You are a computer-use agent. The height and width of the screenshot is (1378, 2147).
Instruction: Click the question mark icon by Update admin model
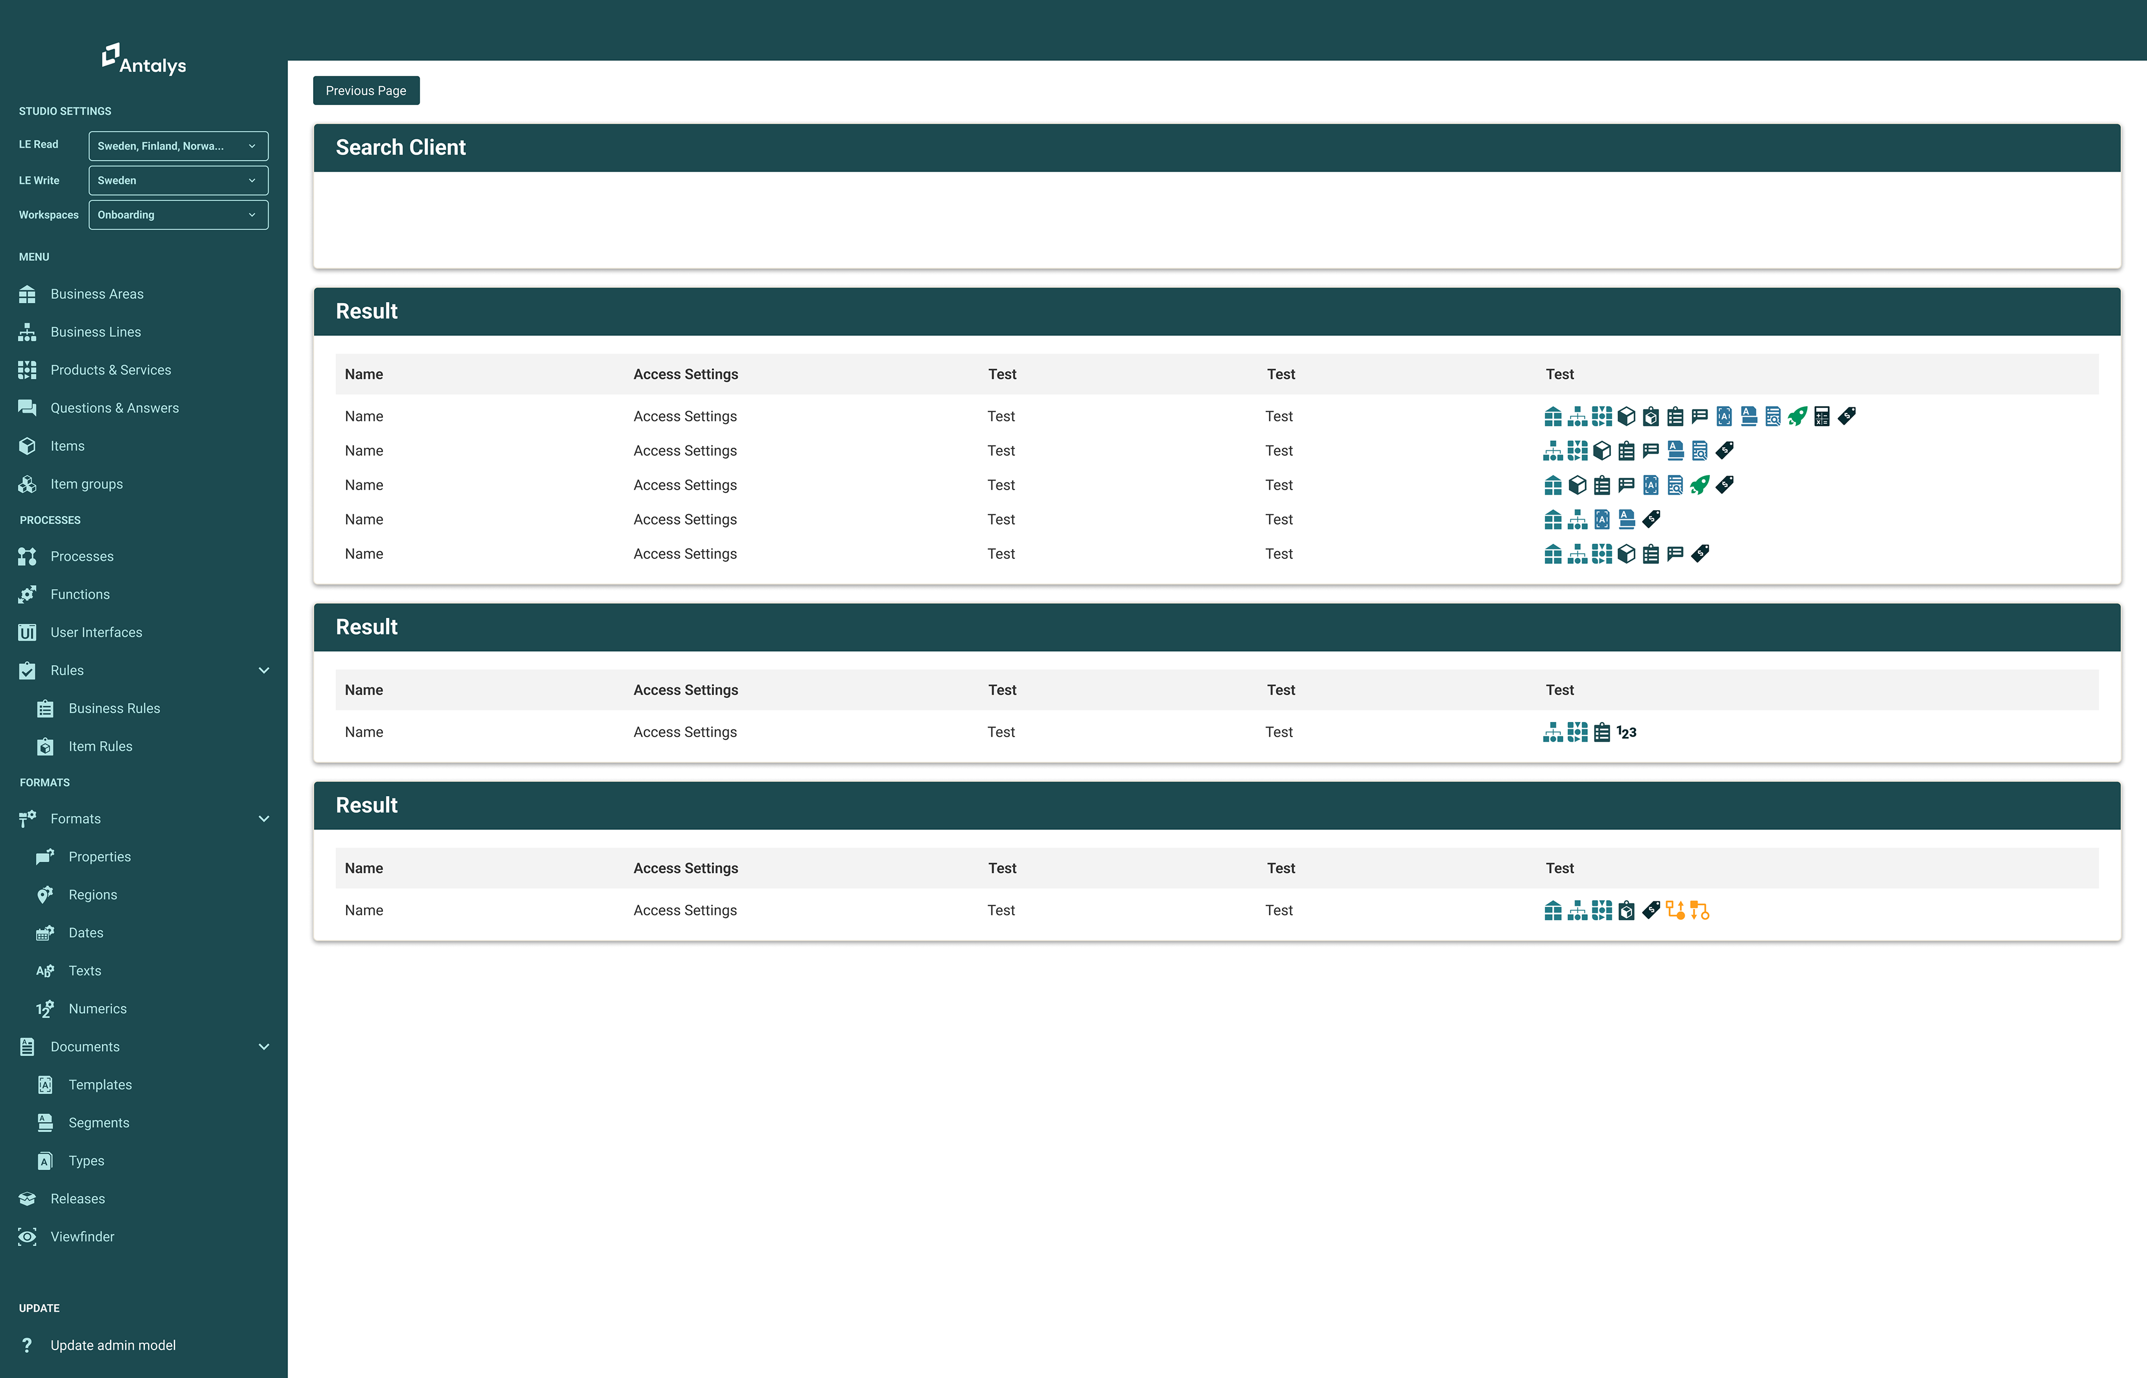(27, 1346)
